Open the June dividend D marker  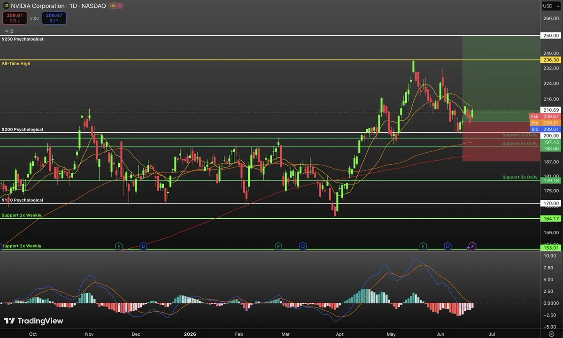(447, 246)
